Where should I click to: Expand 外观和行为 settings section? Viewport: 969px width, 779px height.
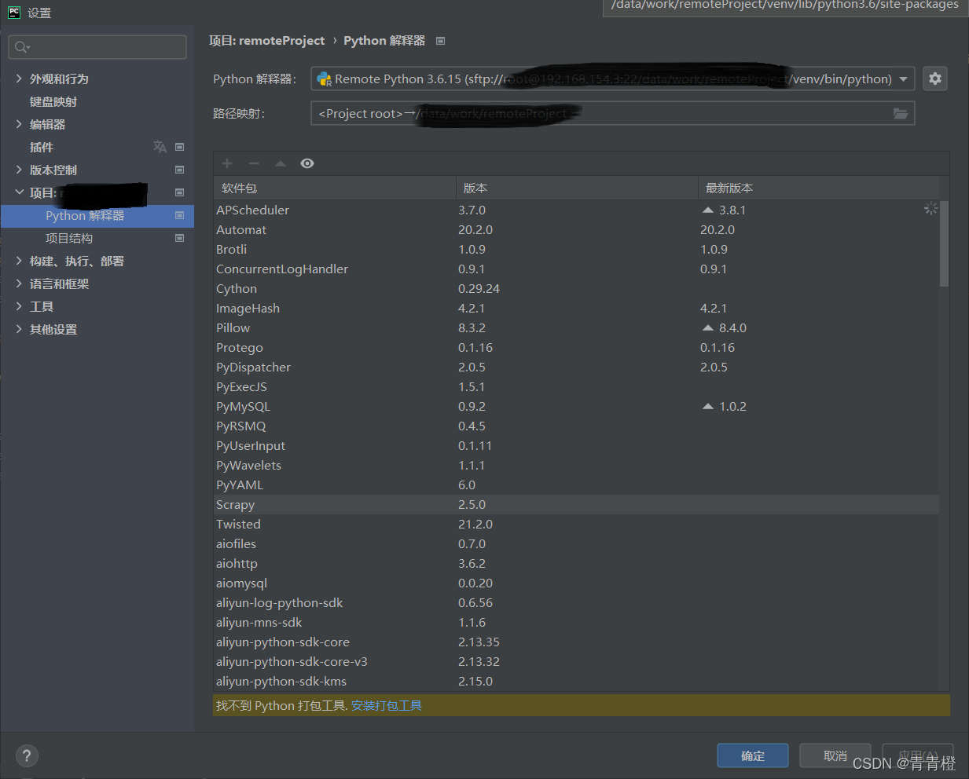click(x=19, y=79)
